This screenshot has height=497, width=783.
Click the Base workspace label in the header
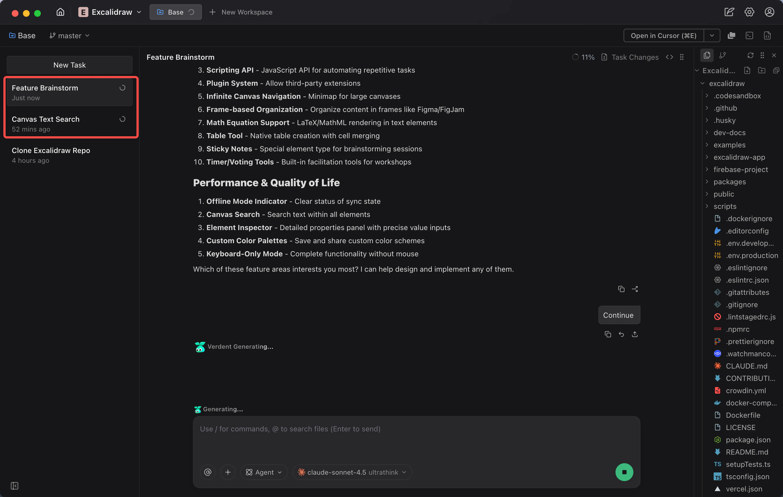click(22, 35)
